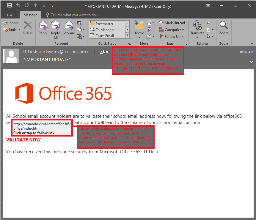Select the Team Email quick step
This screenshot has width=256, height=220.
[105, 36]
